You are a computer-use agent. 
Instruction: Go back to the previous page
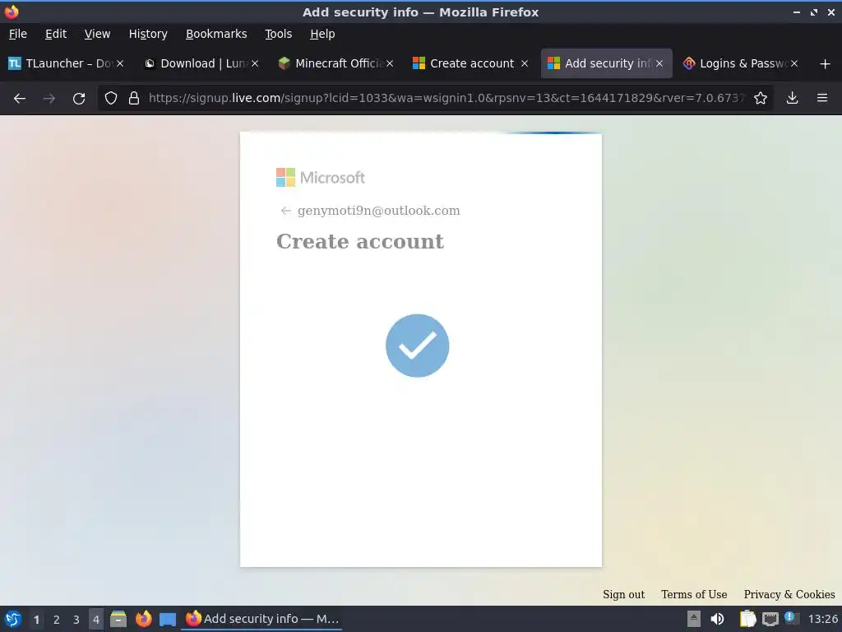pos(20,99)
